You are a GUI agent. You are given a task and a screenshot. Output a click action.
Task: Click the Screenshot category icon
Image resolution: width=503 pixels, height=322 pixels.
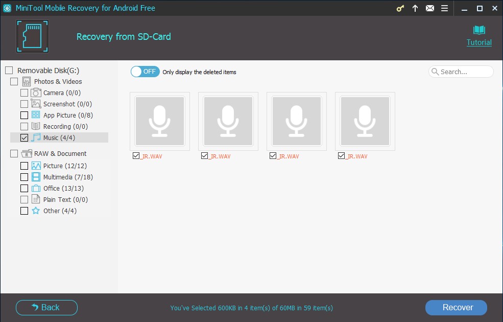(x=36, y=104)
